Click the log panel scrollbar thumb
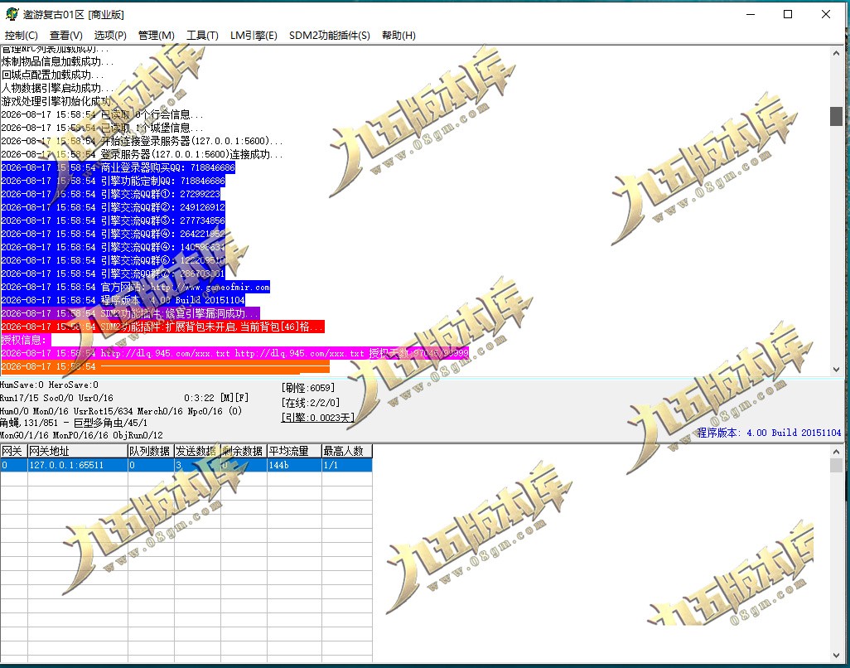The image size is (850, 668). coord(836,116)
